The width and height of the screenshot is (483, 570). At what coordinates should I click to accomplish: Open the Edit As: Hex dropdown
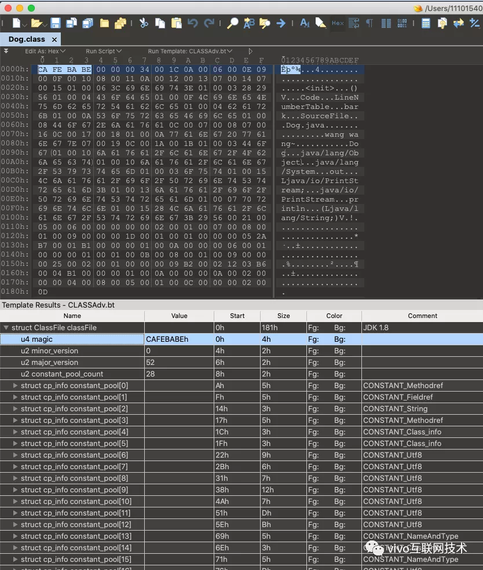pos(45,51)
